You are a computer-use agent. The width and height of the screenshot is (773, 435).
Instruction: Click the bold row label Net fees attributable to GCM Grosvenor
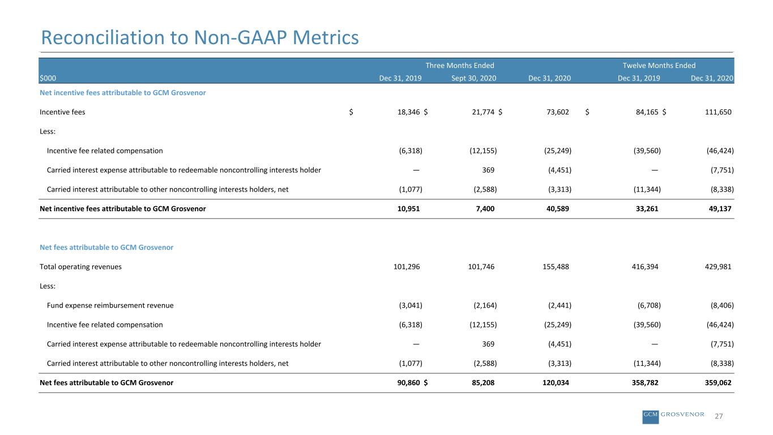pos(106,382)
